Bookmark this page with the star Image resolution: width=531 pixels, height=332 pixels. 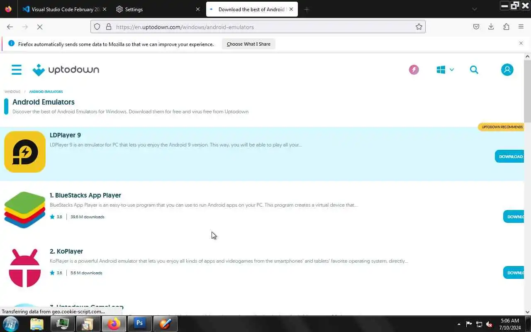tap(419, 27)
